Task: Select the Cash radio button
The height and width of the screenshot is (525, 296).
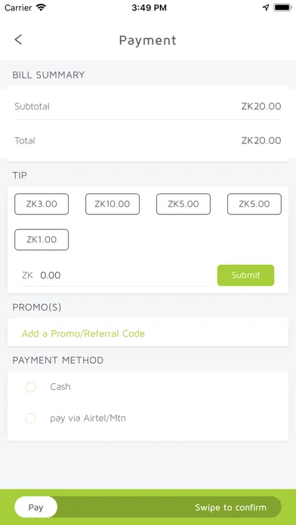Action: tap(30, 387)
